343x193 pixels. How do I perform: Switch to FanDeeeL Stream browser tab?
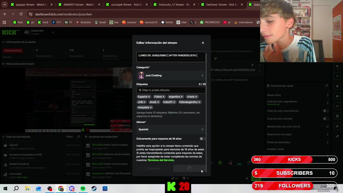click(x=221, y=5)
